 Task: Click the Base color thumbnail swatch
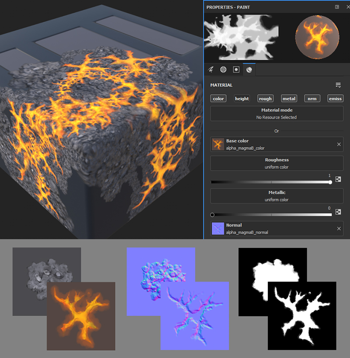(x=218, y=145)
